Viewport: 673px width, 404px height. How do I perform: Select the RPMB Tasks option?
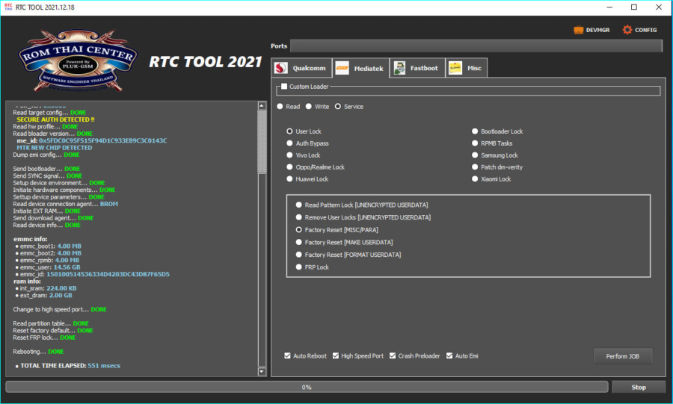coord(475,143)
